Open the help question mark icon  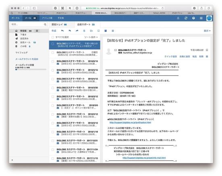193,18
